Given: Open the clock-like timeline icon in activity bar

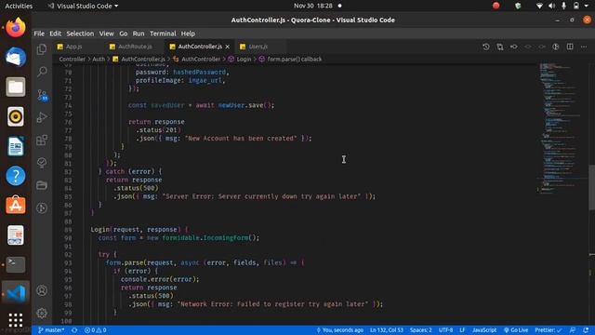Looking at the screenshot, I should coord(42,208).
